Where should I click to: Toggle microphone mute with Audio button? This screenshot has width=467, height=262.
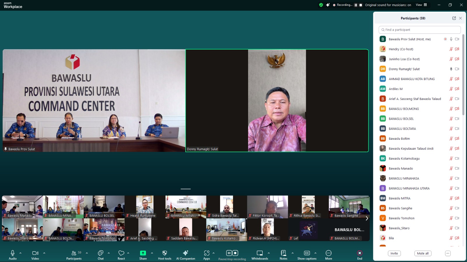click(13, 253)
